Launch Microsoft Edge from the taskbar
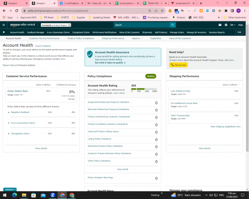Screen dimensions: 249x199 pos(14,195)
